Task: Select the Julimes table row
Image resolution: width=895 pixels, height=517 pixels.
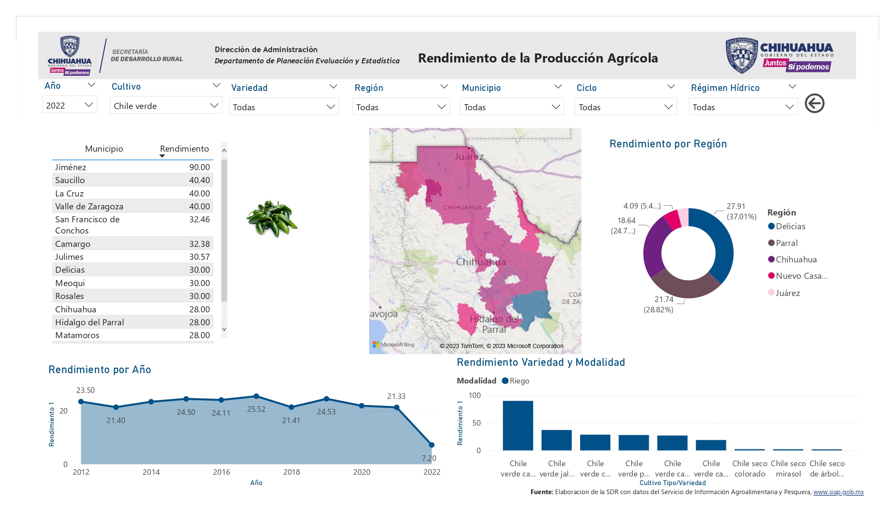Action: tap(132, 257)
